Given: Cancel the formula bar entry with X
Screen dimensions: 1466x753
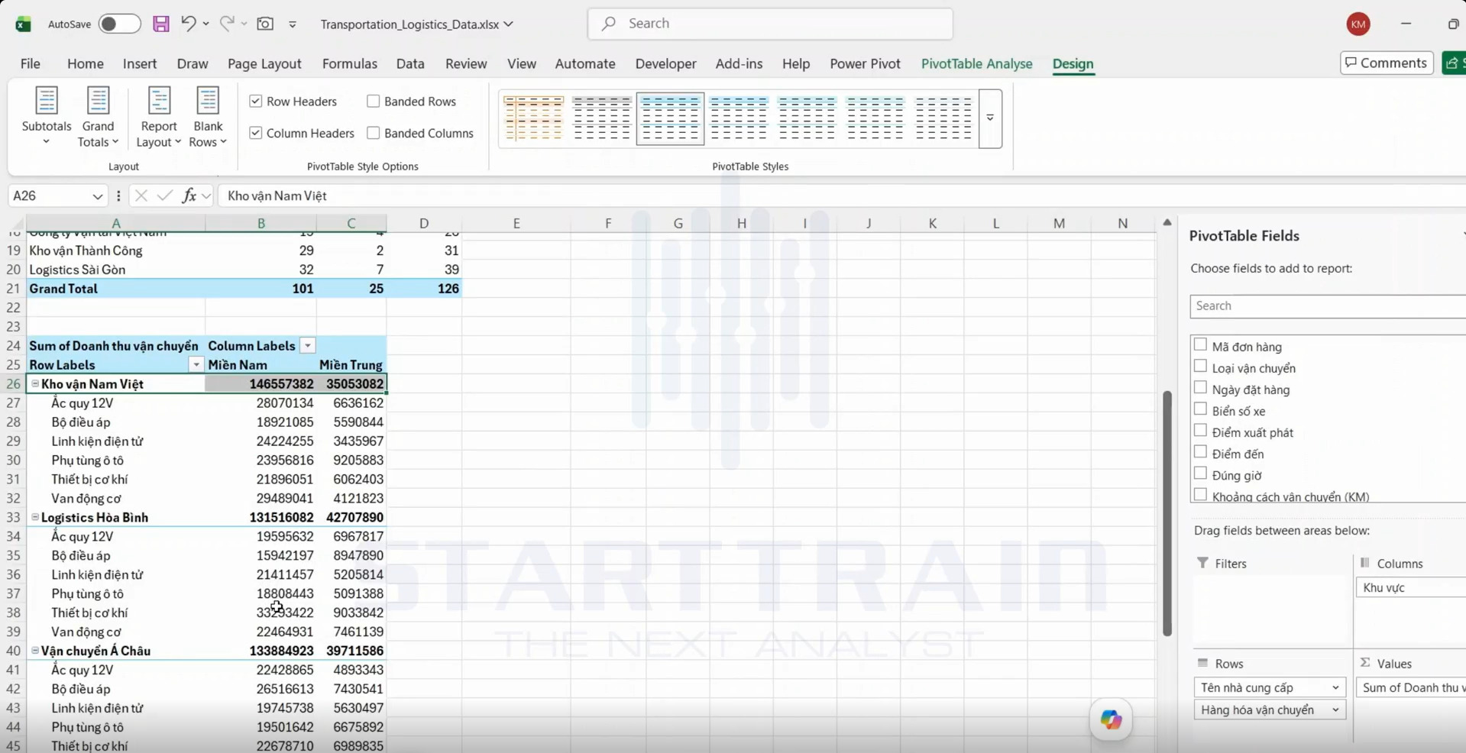Looking at the screenshot, I should [x=141, y=196].
